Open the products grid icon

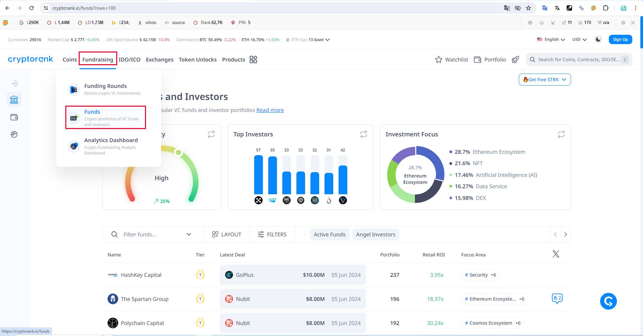[x=253, y=60]
